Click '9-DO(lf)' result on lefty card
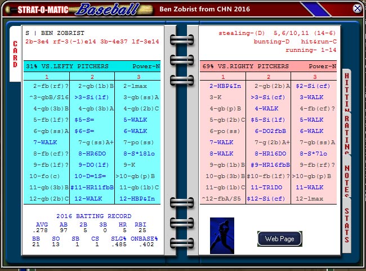Screen dimensions: 366x271 (x=93, y=165)
